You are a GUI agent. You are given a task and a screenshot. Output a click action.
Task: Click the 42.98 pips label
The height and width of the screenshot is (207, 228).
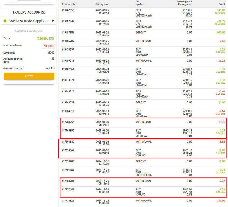(220, 24)
